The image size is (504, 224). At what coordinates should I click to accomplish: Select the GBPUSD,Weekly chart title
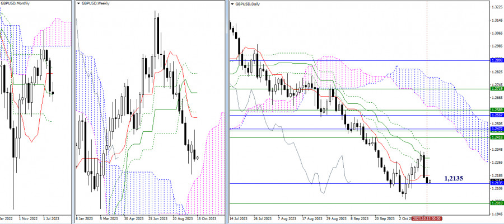(95, 3)
